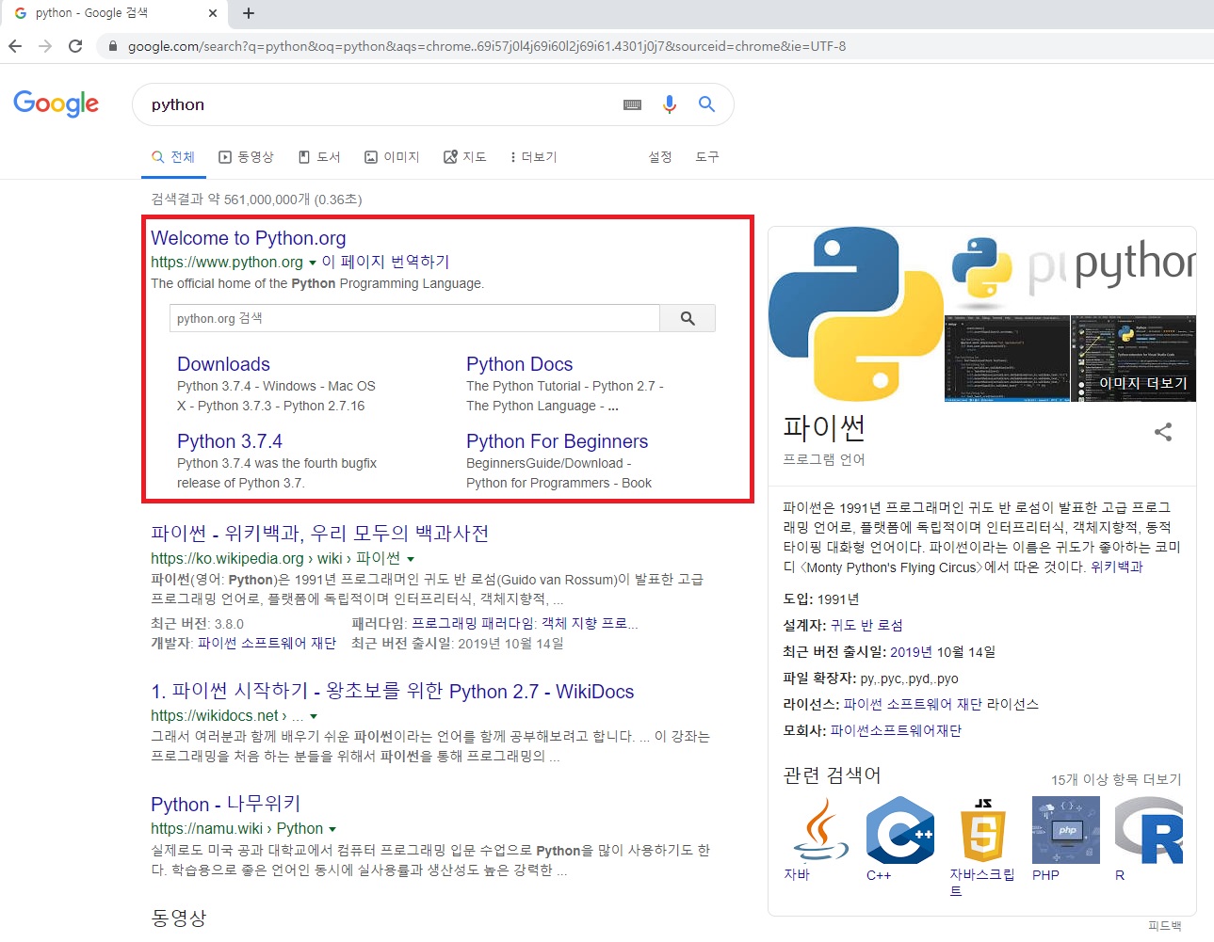
Task: Click 이미지 더보기 to see more images
Action: (1143, 383)
